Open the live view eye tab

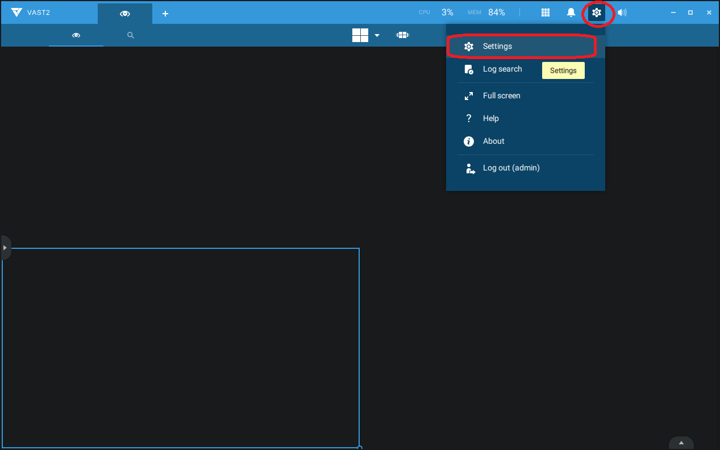[125, 14]
